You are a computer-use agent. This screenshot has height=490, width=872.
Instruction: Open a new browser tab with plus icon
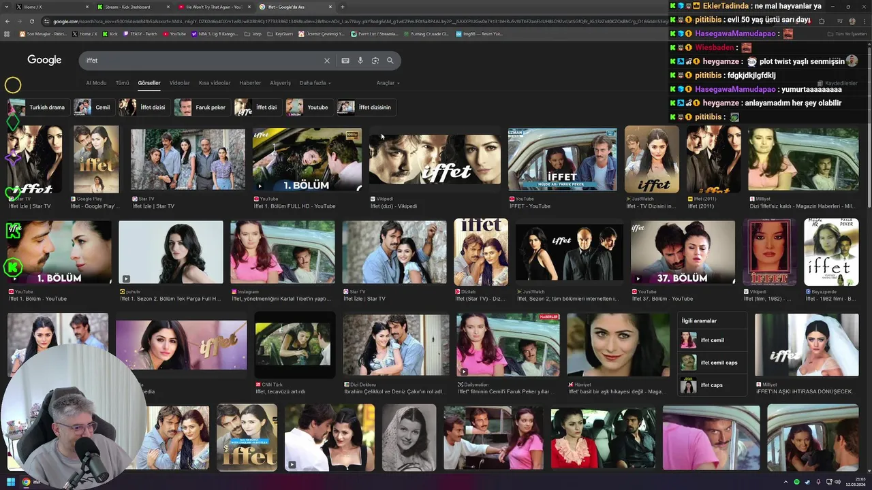coord(343,7)
